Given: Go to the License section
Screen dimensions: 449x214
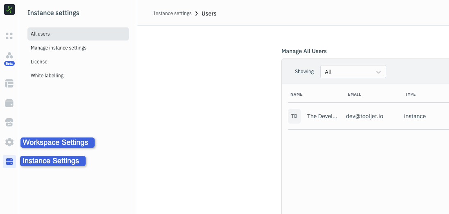Looking at the screenshot, I should [39, 62].
